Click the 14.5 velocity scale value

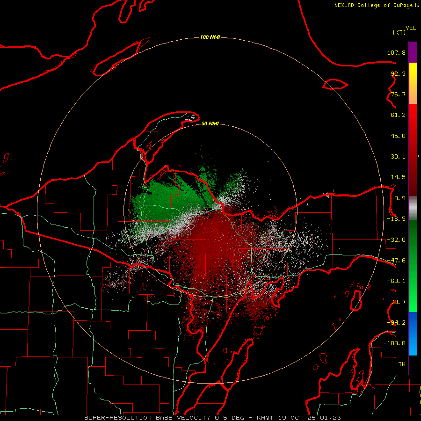pyautogui.click(x=398, y=177)
